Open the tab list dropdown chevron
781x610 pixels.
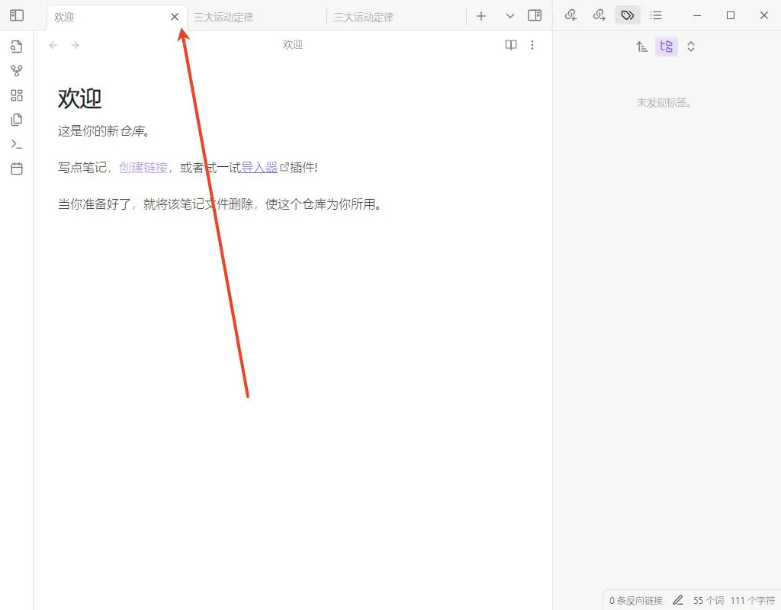510,16
